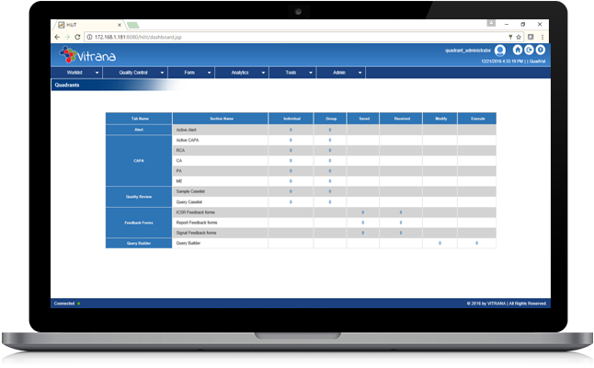Viewport: 594px width, 368px height.
Task: Click the Vitrana logo
Action: (87, 53)
